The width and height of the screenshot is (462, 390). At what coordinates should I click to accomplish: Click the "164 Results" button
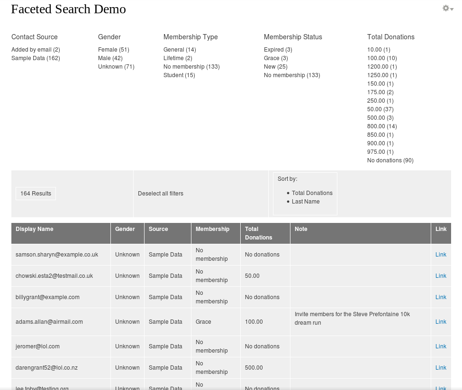point(36,194)
